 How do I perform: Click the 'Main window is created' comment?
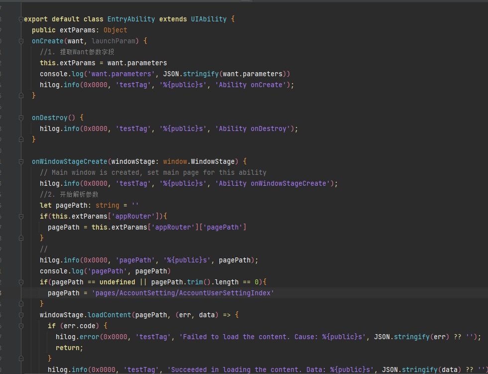[153, 173]
